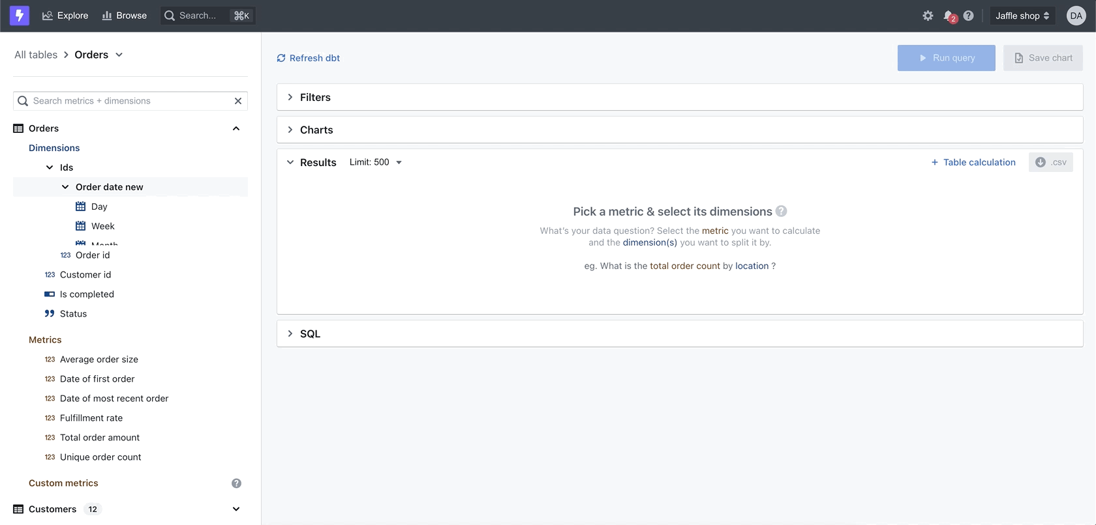Open the Explore menu
1096x525 pixels.
[x=65, y=16]
